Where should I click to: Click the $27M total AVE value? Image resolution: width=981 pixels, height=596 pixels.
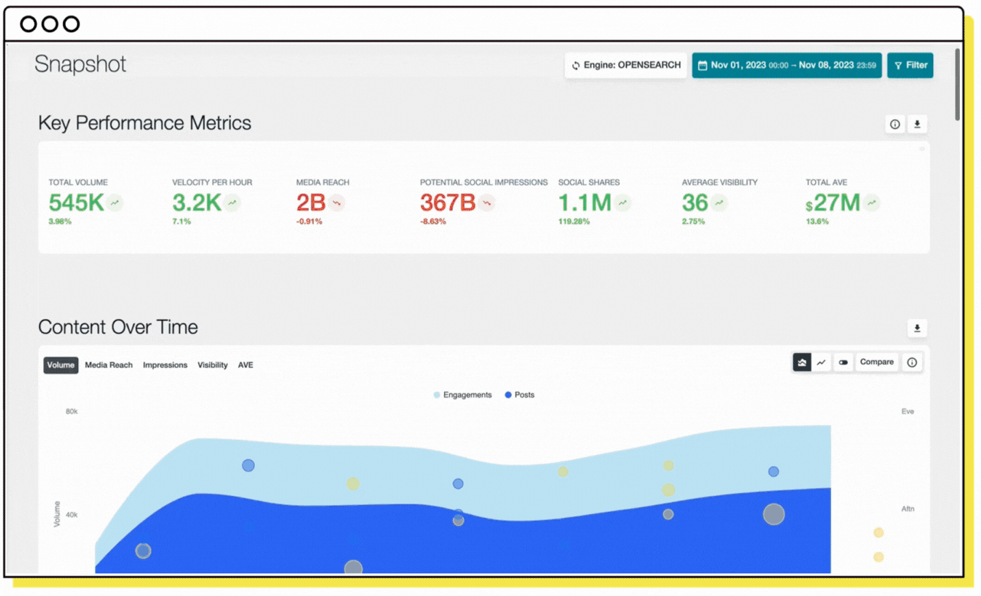pyautogui.click(x=833, y=203)
